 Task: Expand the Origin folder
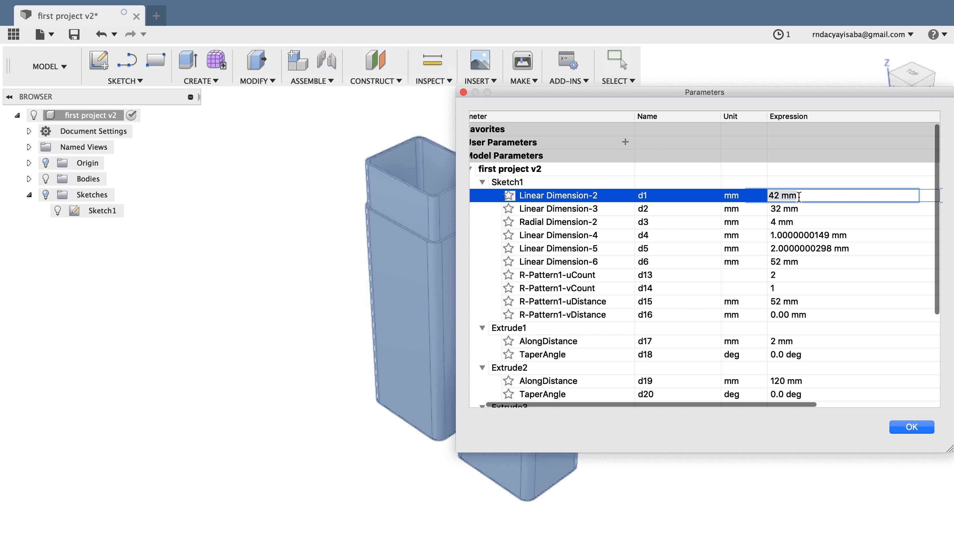[29, 163]
